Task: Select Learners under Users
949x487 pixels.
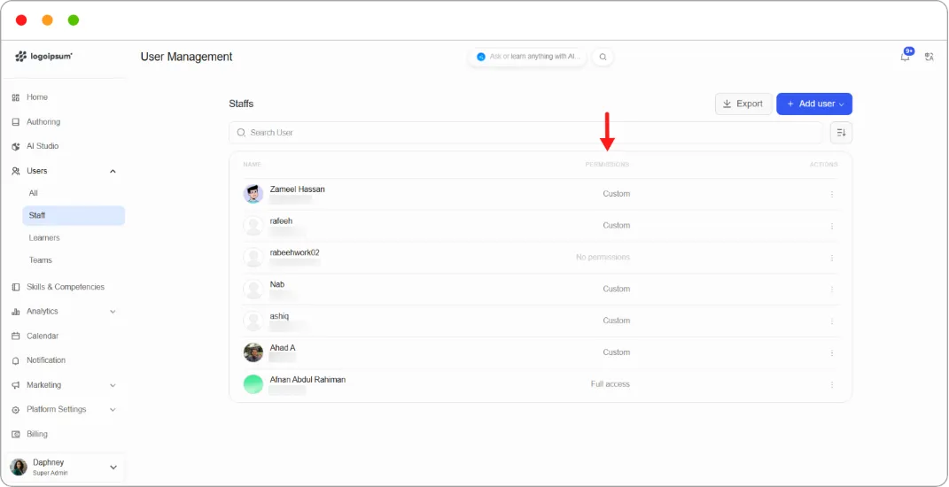Action: 44,238
